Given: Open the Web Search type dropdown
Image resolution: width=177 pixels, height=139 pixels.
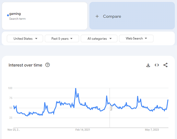Looking at the screenshot, I should (x=136, y=39).
